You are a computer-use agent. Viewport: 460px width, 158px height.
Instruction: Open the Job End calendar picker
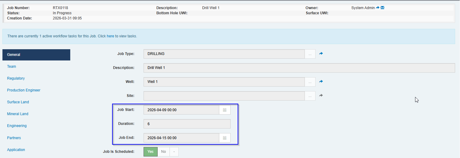coord(225,138)
